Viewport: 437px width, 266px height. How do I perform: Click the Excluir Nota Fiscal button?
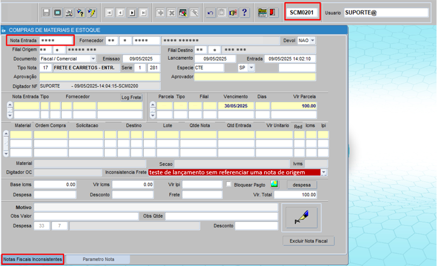pyautogui.click(x=308, y=241)
